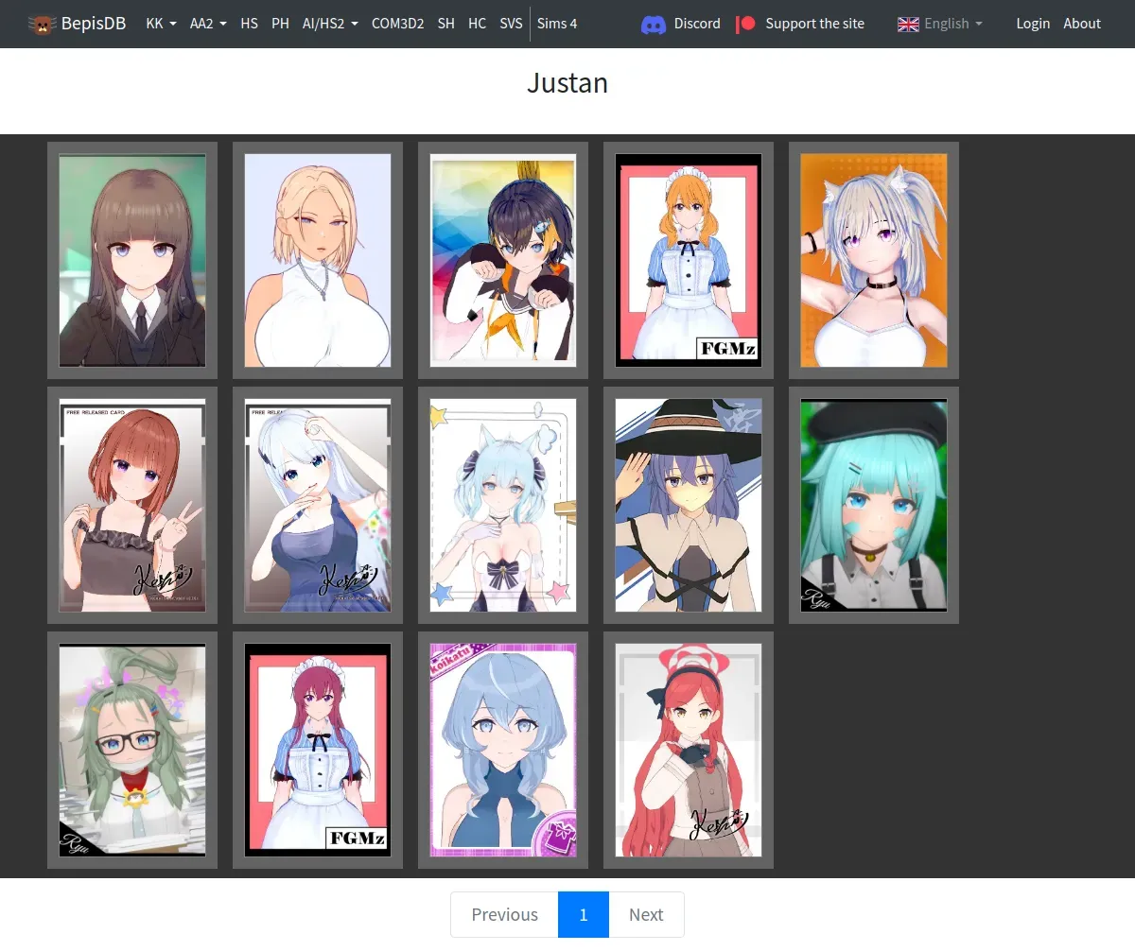Select page 1 in pagination
This screenshot has width=1135, height=951.
(584, 914)
